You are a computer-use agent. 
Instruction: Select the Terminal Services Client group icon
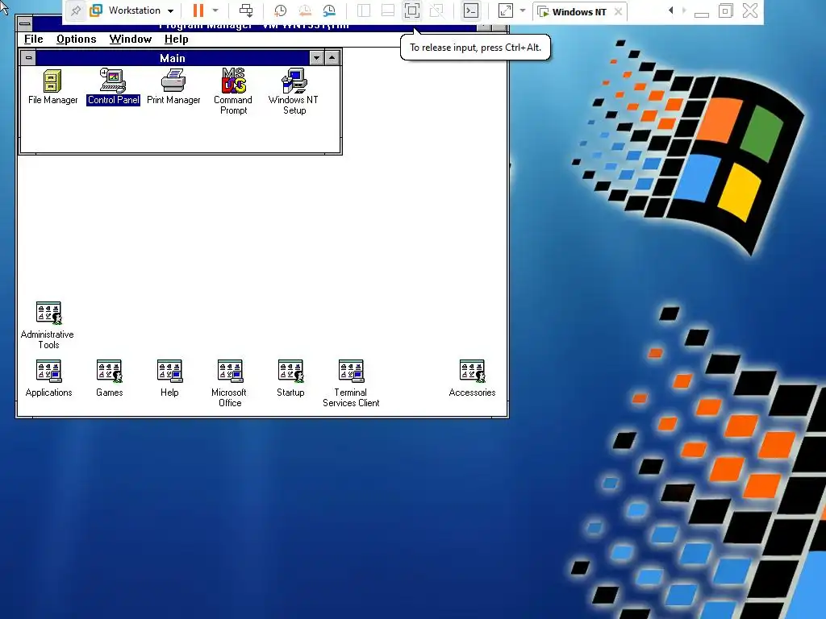351,371
